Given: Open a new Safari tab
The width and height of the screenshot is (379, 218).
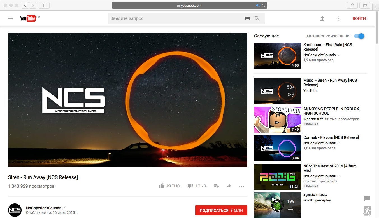Looking at the screenshot, I should [376, 7].
